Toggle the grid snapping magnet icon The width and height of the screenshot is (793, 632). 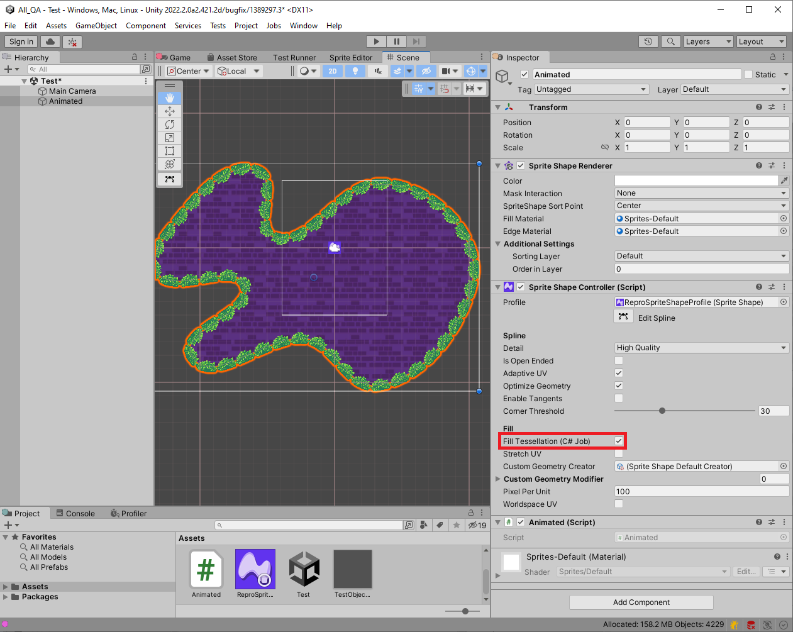point(445,89)
